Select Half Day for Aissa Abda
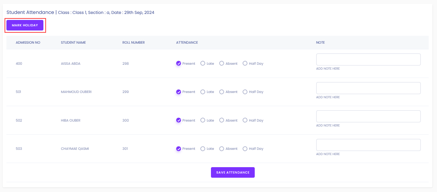437x192 pixels. [x=245, y=63]
